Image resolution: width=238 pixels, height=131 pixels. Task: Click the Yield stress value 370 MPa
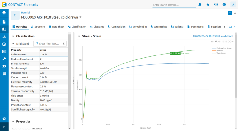point(44,96)
